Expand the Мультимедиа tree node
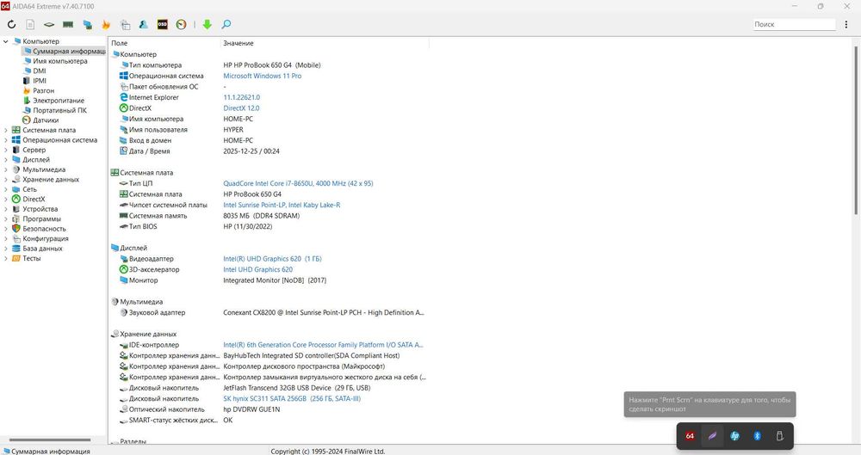 coord(5,169)
